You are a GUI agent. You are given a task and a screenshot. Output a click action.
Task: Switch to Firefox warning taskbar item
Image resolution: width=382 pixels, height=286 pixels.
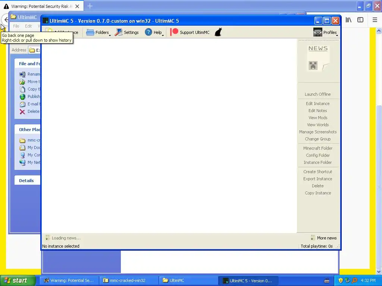(69, 280)
